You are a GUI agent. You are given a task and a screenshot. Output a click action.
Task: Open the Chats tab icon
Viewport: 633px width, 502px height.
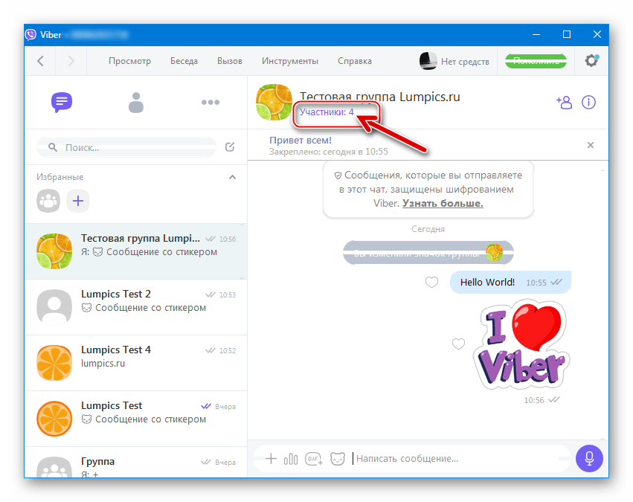[61, 102]
